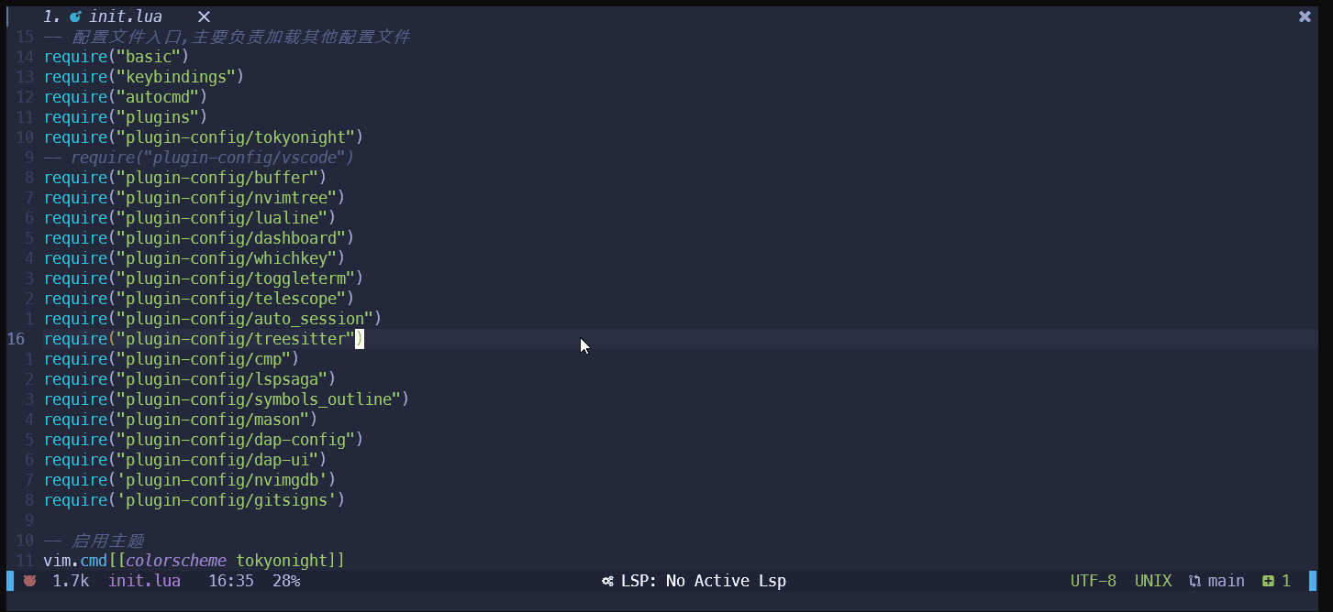
Task: Click the plugin-config/dashboard require line
Action: 199,238
